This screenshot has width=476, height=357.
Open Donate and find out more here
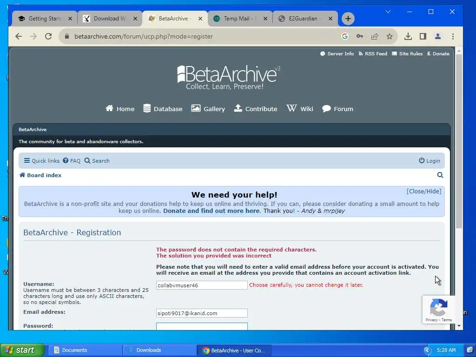pyautogui.click(x=212, y=211)
